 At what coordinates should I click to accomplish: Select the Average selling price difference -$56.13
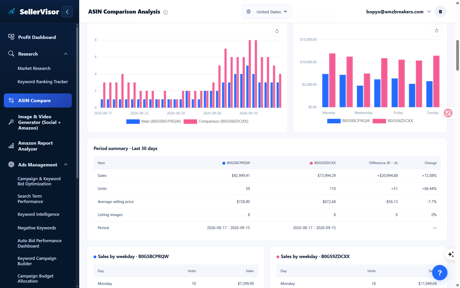point(392,202)
